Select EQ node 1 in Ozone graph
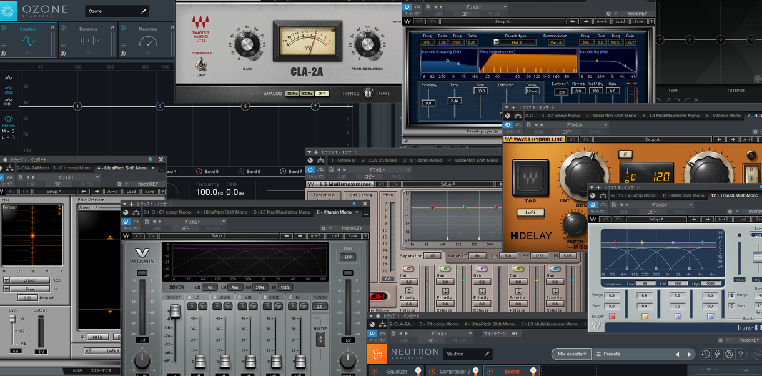This screenshot has width=762, height=376. pos(77,106)
